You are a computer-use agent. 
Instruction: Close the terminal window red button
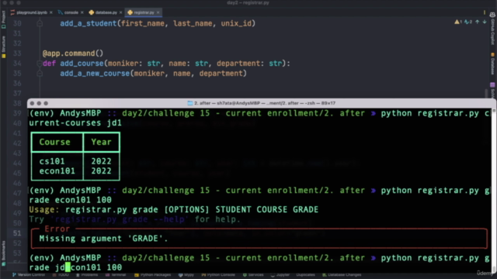[x=32, y=103]
